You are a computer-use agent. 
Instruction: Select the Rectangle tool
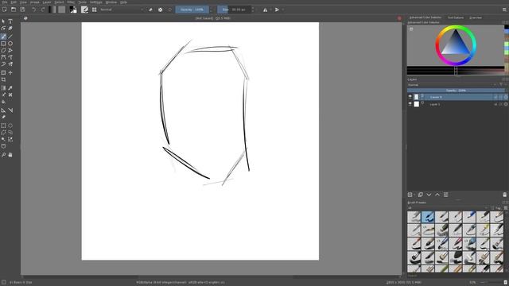[3, 44]
